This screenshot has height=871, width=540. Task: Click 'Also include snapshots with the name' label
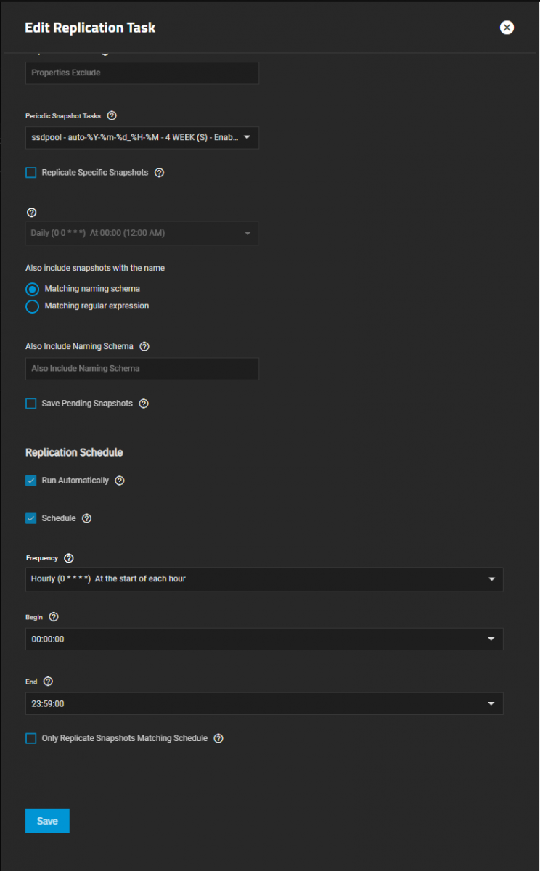pos(95,268)
